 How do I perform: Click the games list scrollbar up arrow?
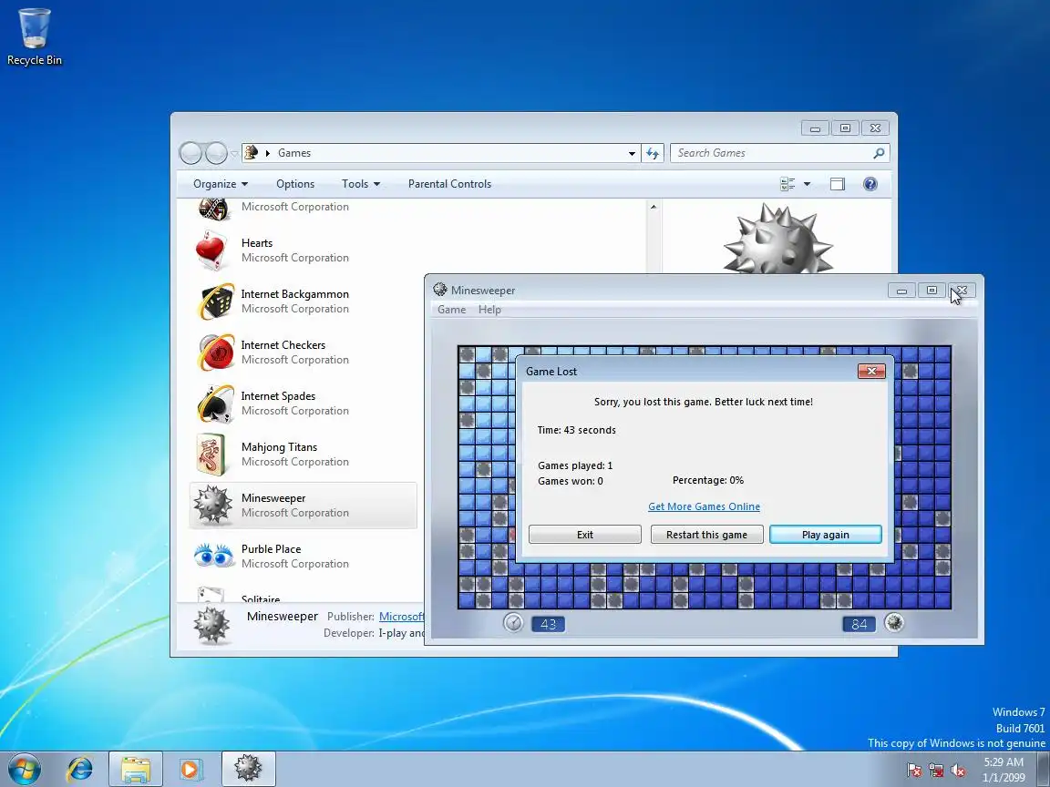(654, 207)
